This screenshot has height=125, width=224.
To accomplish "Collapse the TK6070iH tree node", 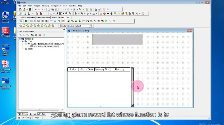I will coord(20,39).
